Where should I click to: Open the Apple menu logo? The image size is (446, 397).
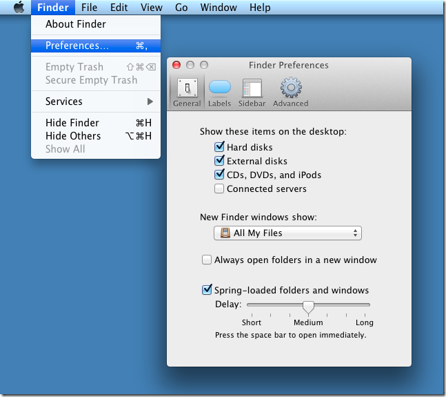19,7
